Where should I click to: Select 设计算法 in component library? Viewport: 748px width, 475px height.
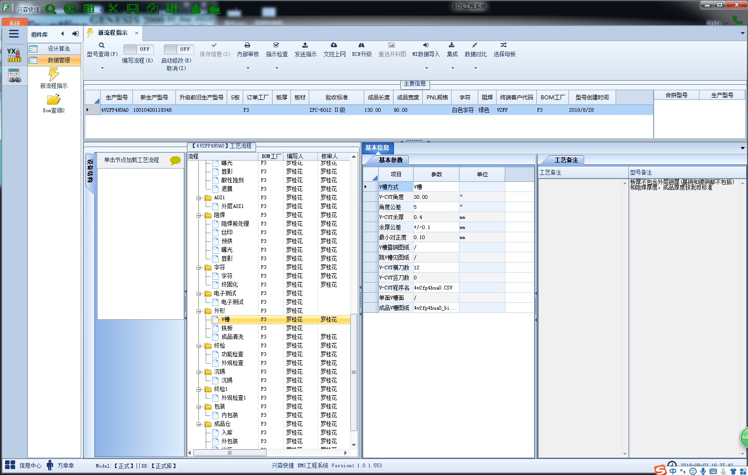[55, 49]
